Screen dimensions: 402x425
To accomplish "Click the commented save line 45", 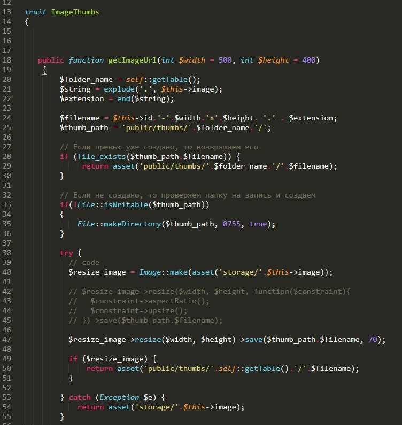I will point(145,321).
